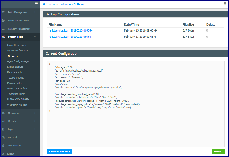The width and height of the screenshot is (229, 157).
Task: Click the File Name column header
Action: pyautogui.click(x=55, y=25)
